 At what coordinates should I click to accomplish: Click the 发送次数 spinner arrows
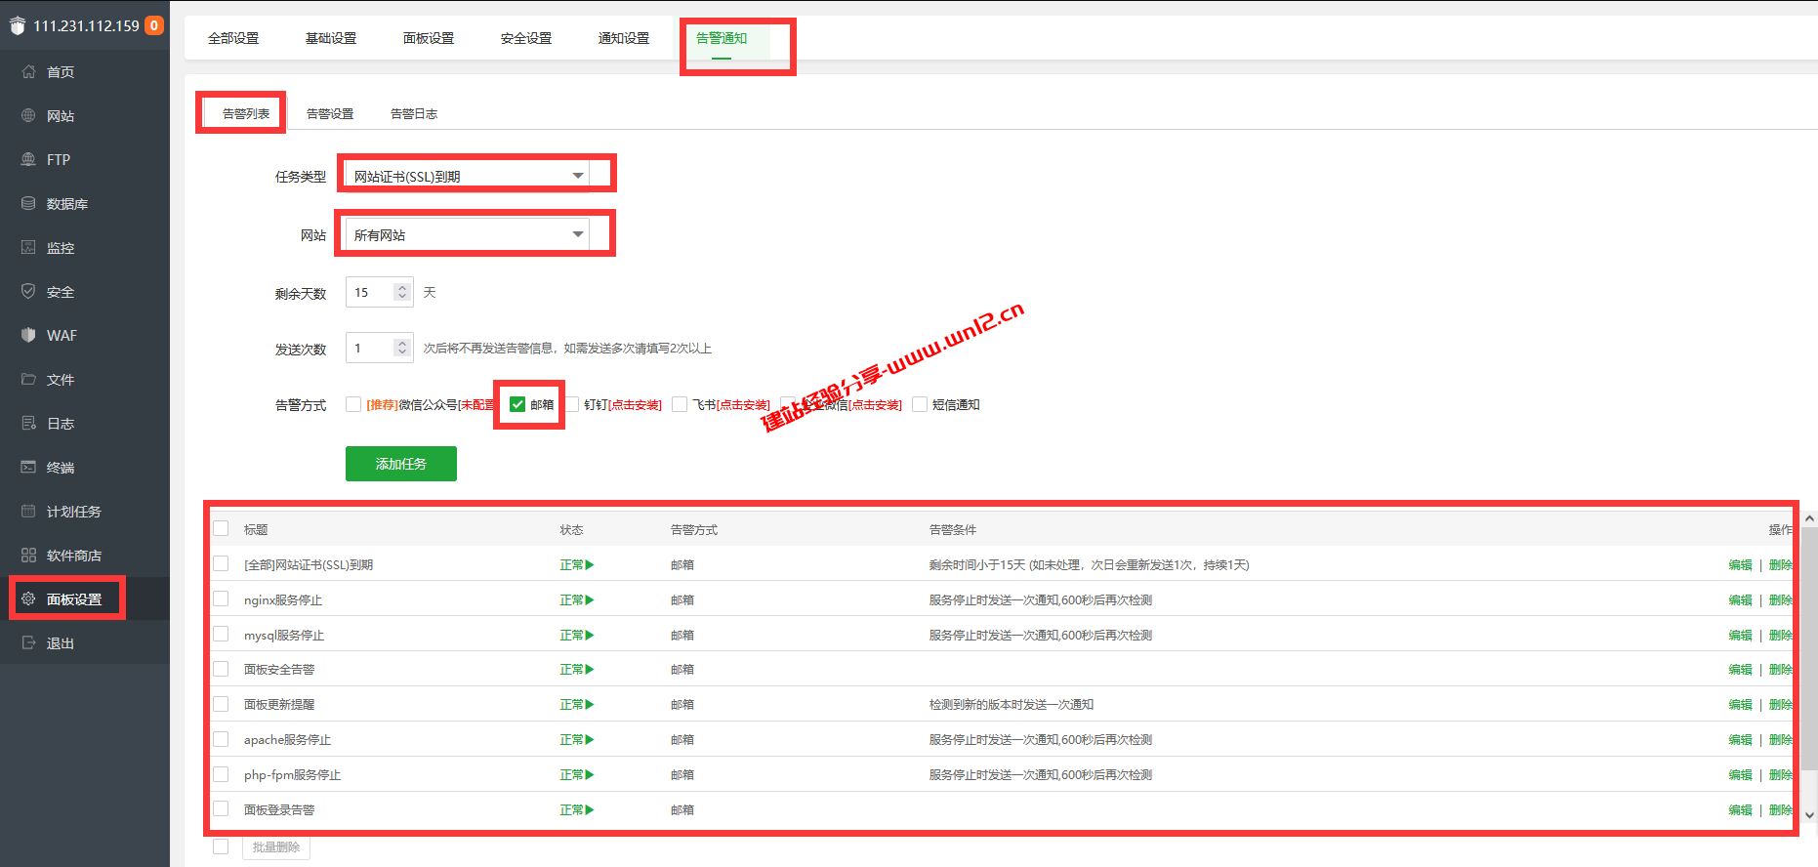pos(401,348)
